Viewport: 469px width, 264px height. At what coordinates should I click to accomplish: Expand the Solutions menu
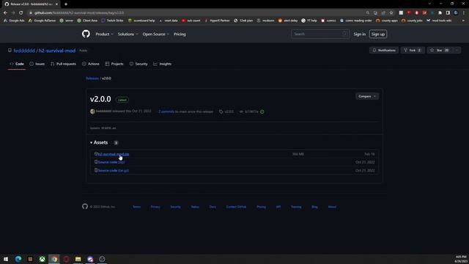click(128, 34)
